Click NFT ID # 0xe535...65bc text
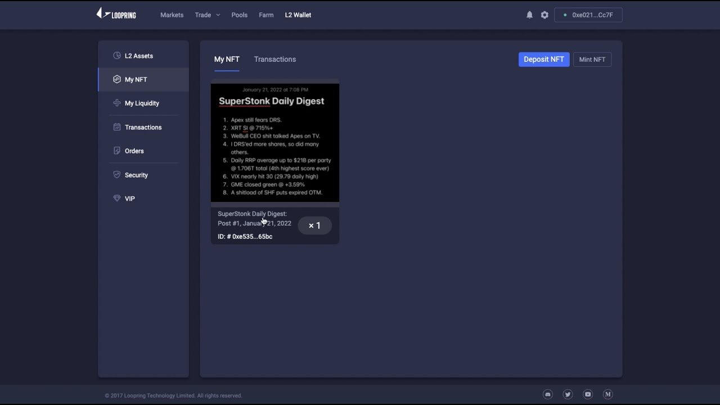The image size is (720, 405). click(245, 236)
